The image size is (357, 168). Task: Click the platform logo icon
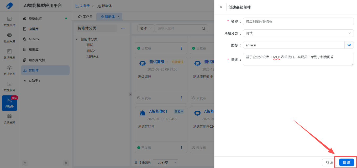tap(9, 5)
